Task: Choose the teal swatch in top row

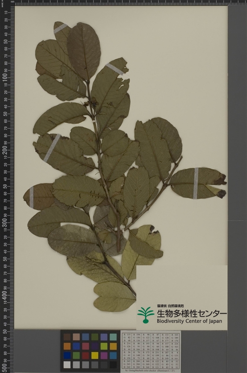Action: (113, 337)
